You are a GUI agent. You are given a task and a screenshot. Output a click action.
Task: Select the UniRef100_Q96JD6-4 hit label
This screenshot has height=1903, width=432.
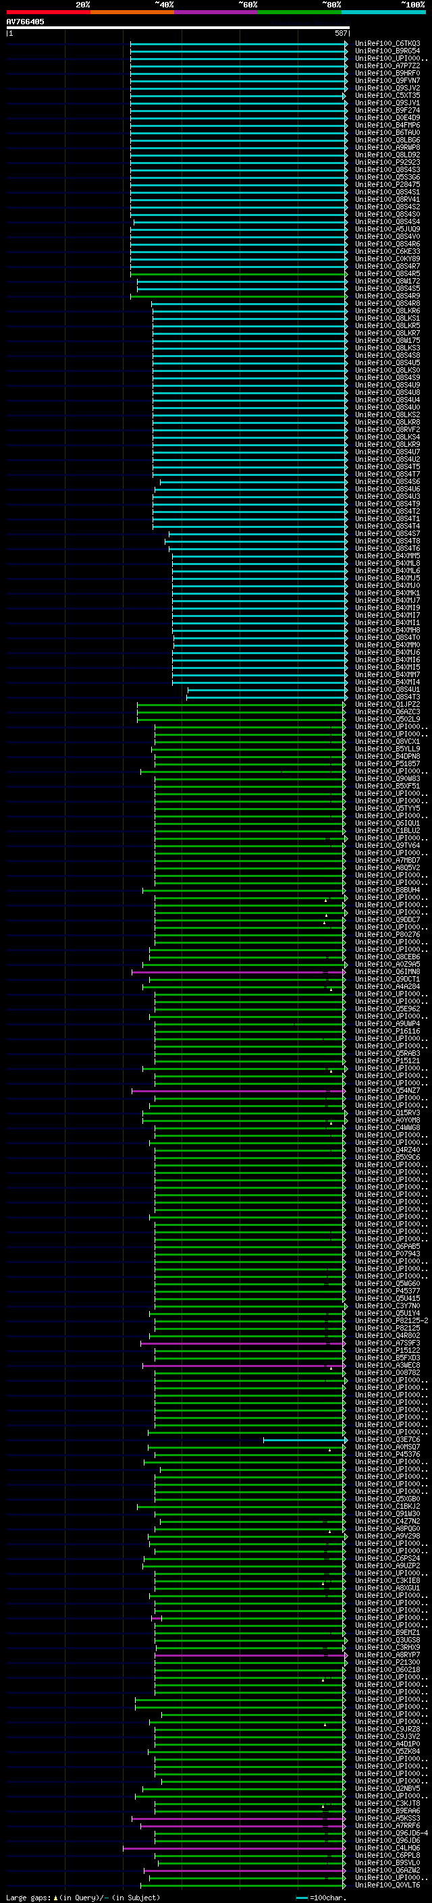(x=391, y=1833)
